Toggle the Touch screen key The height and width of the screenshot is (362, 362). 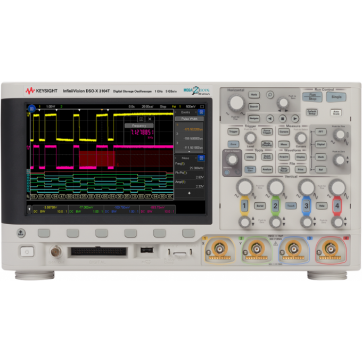click(x=291, y=205)
